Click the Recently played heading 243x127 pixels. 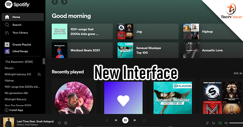tap(68, 72)
